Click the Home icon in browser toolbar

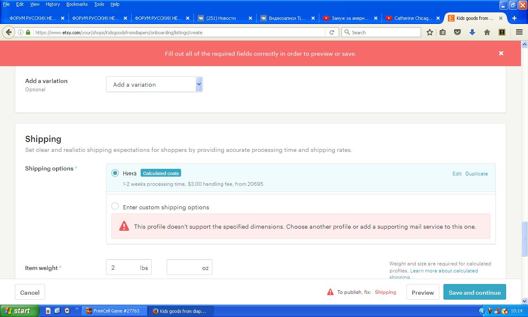pyautogui.click(x=487, y=32)
